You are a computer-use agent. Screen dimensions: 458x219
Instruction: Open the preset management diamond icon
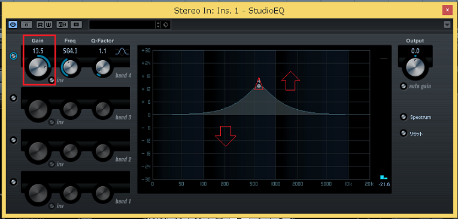click(x=166, y=24)
